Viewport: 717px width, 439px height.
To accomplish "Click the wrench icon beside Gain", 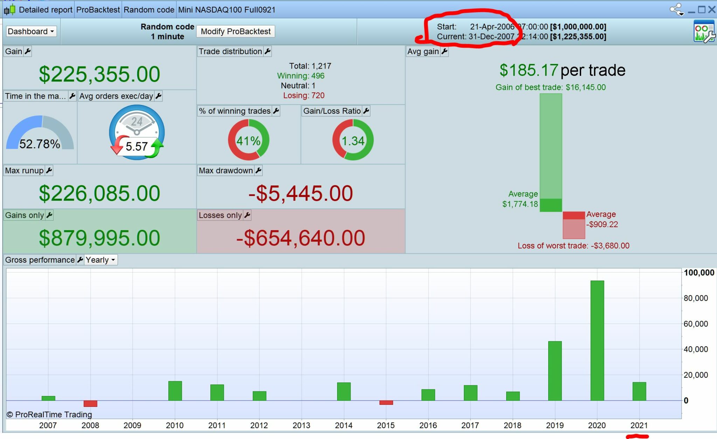I will [x=28, y=51].
